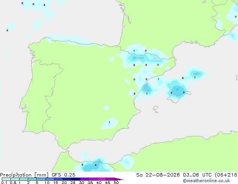
Task: Select the legend swatch between 45 and 50
Action: (x=110, y=179)
